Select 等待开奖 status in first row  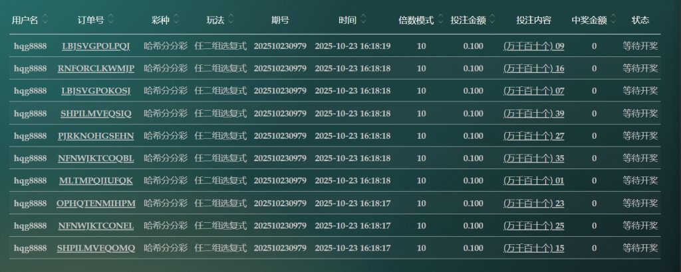(x=640, y=46)
